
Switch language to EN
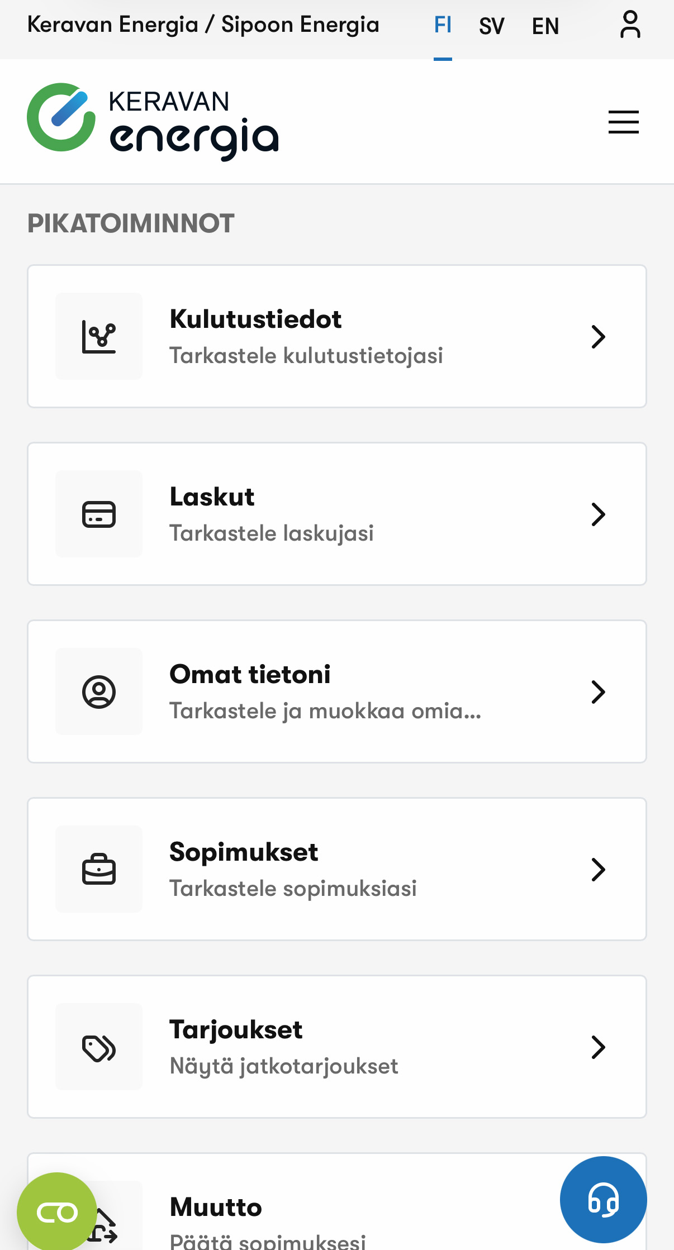(x=545, y=26)
